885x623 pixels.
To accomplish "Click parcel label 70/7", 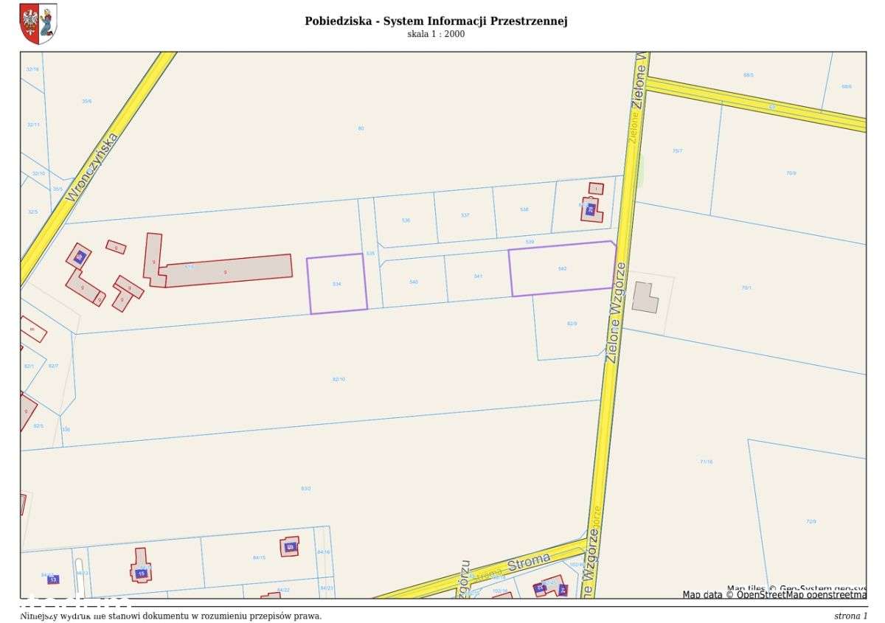I will (677, 150).
